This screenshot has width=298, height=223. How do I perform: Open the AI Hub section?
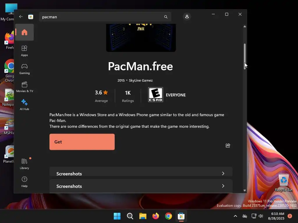coord(24,105)
